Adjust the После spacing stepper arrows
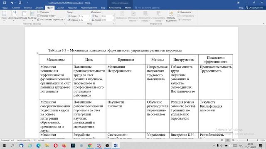Viewport: 266px width, 149px height. coord(113,20)
